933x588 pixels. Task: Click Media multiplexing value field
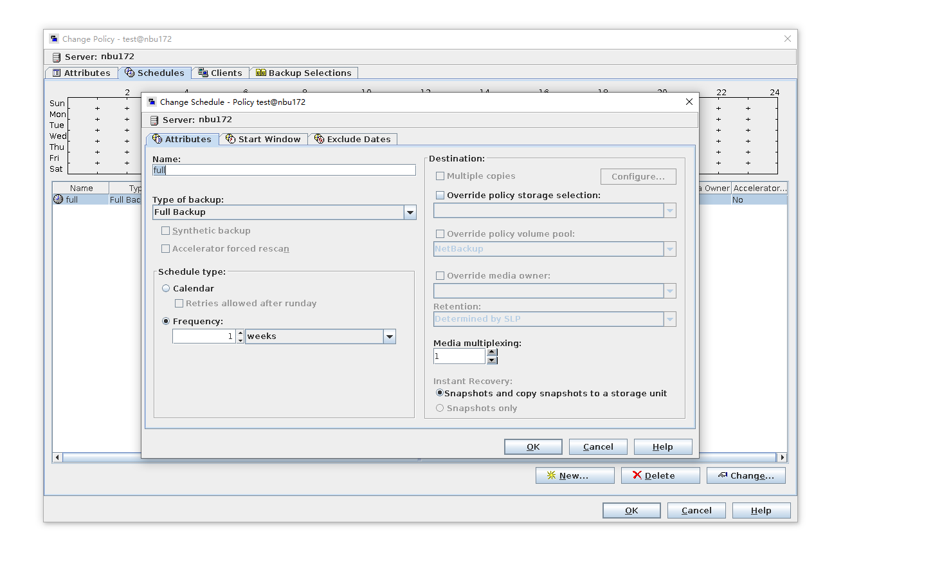460,356
